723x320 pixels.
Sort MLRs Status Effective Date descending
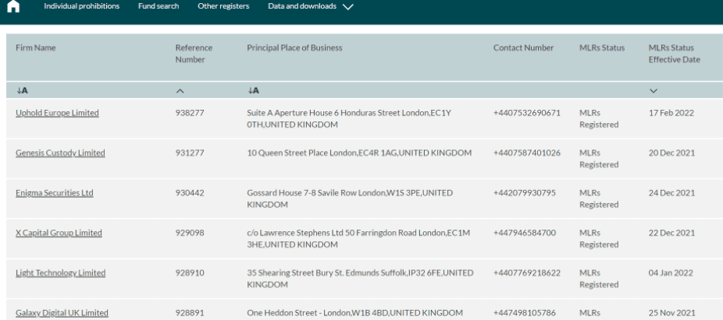[x=653, y=91]
